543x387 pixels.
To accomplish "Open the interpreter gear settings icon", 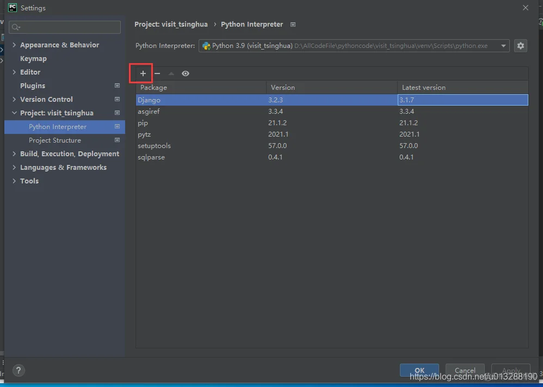I will [521, 46].
